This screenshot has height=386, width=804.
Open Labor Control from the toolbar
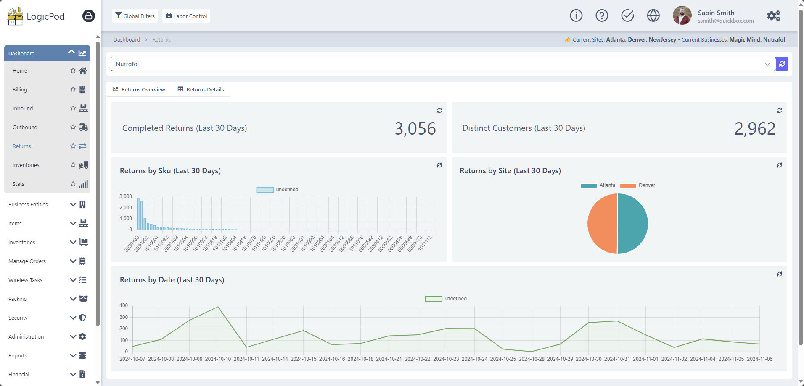(186, 16)
